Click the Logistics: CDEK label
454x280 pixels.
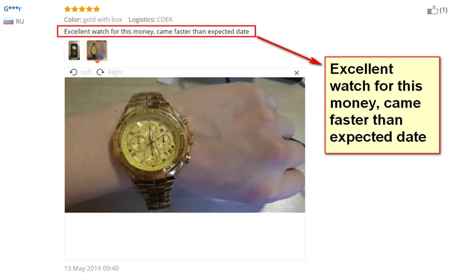pos(150,20)
